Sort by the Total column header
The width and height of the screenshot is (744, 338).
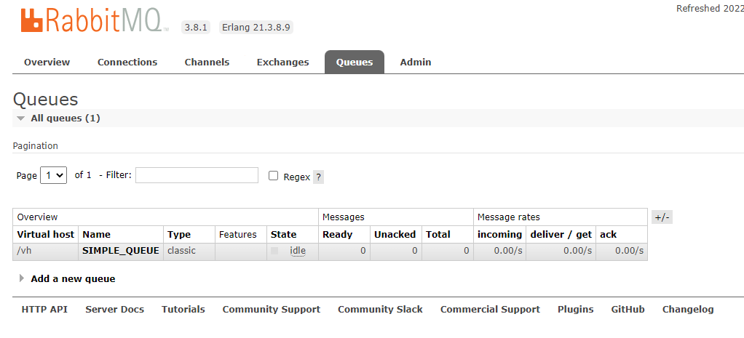tap(438, 235)
